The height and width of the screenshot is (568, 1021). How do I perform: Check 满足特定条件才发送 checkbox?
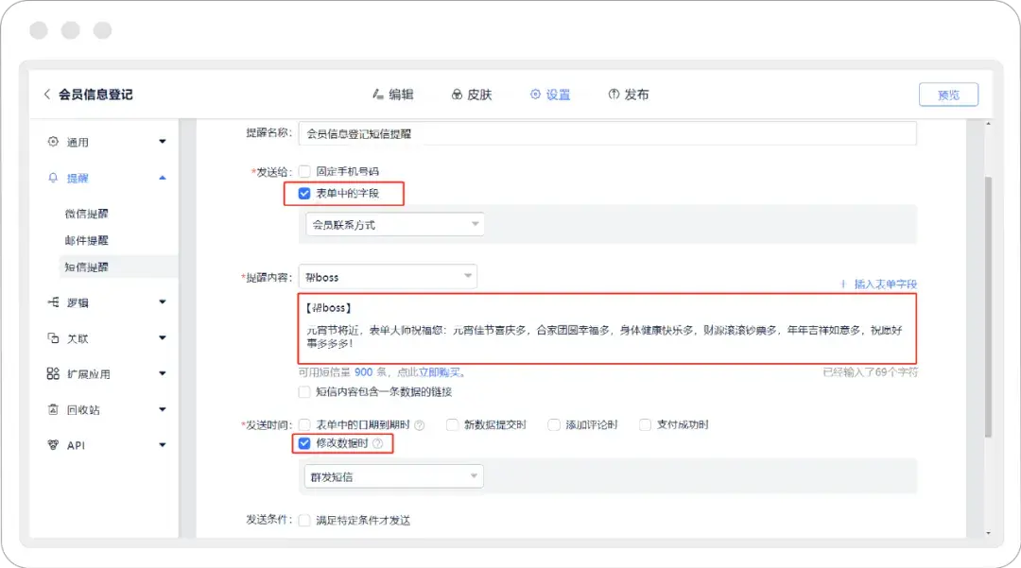(x=304, y=520)
